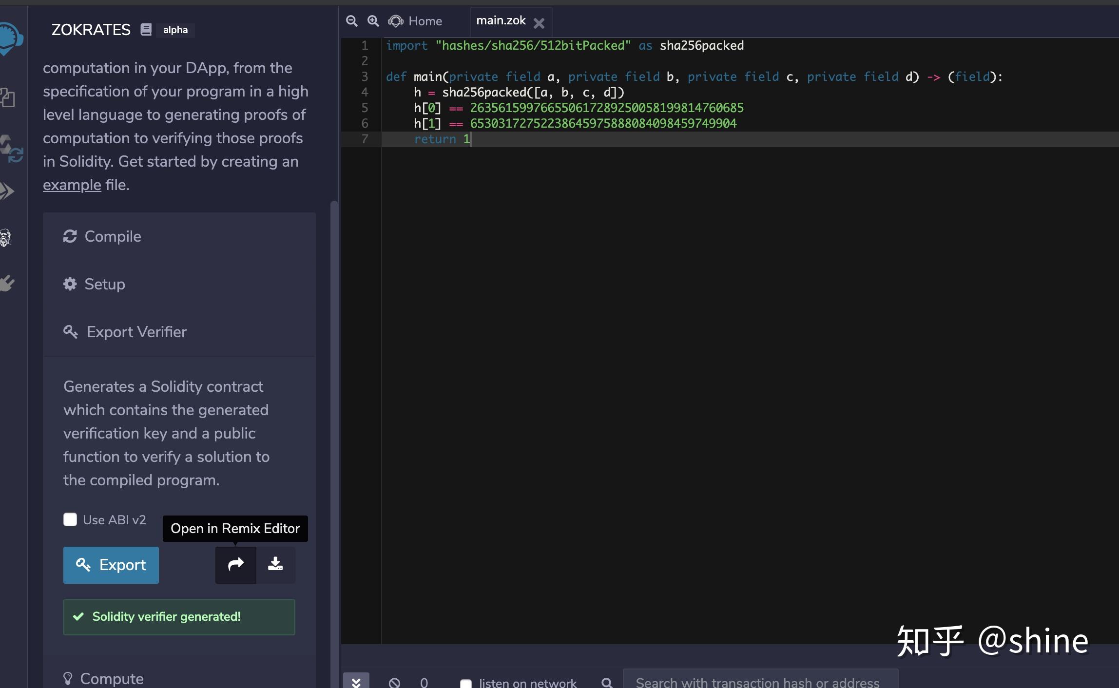Place cursor at return 1 line

[442, 139]
